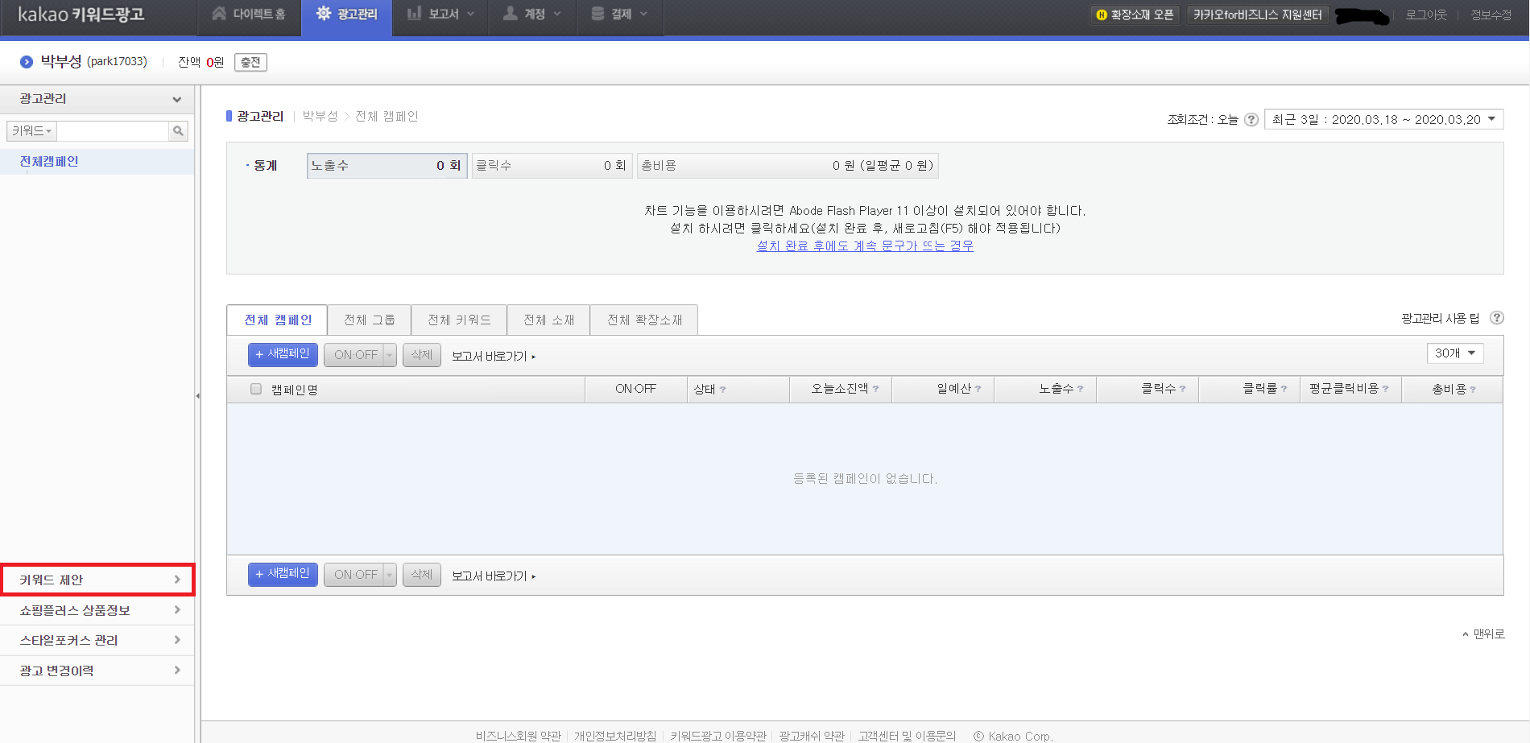Switch to 전체 캠페인 tab
Viewport: 1530px width, 743px height.
277,320
